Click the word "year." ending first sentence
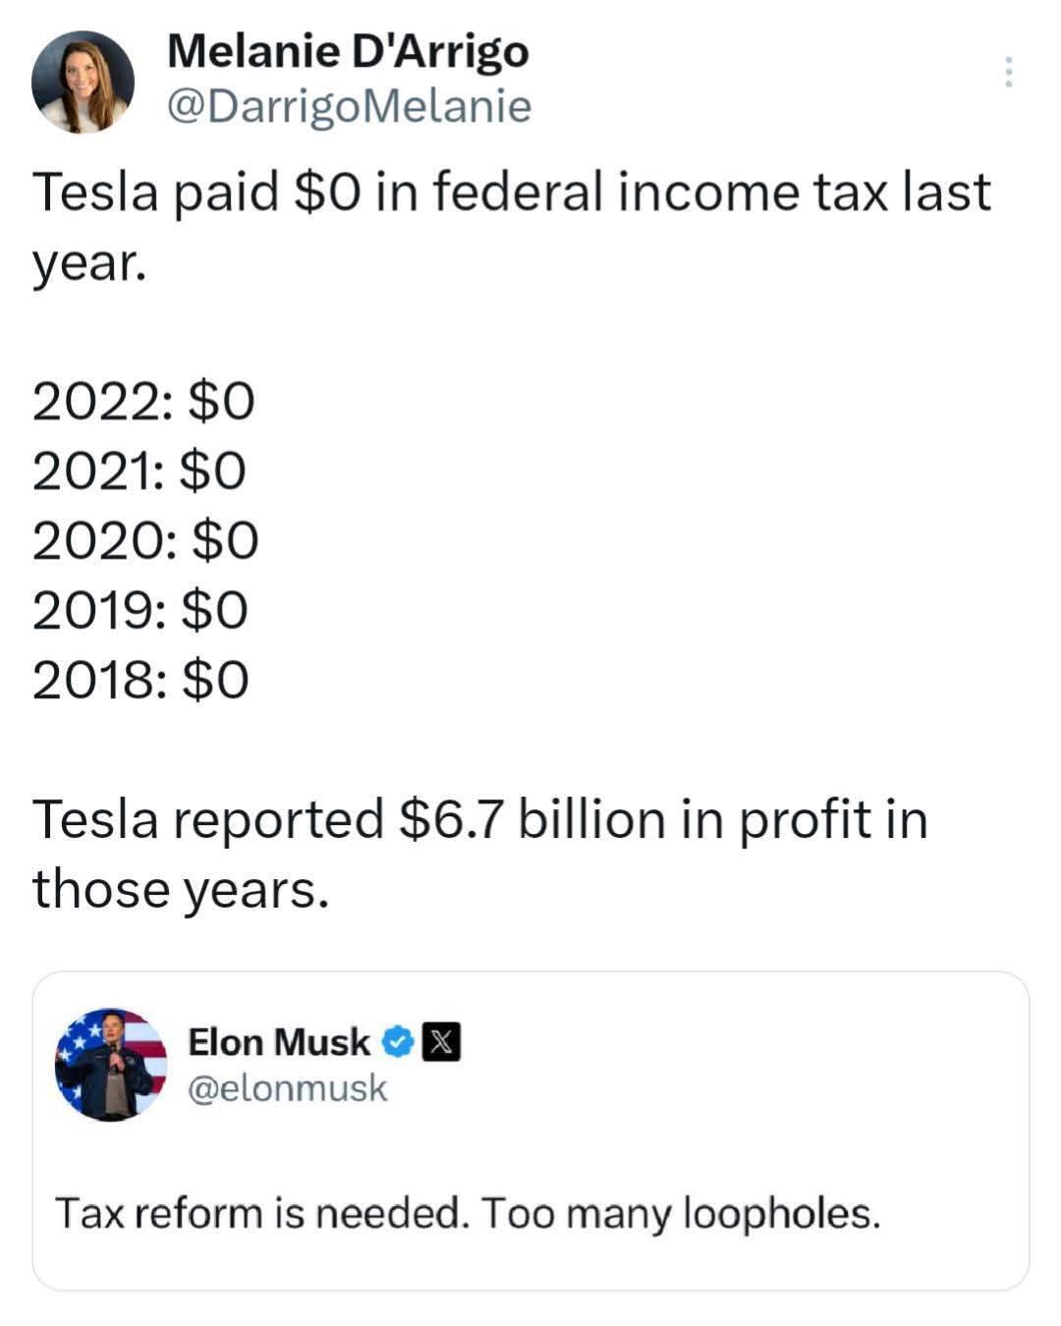This screenshot has width=1061, height=1326. click(x=89, y=262)
